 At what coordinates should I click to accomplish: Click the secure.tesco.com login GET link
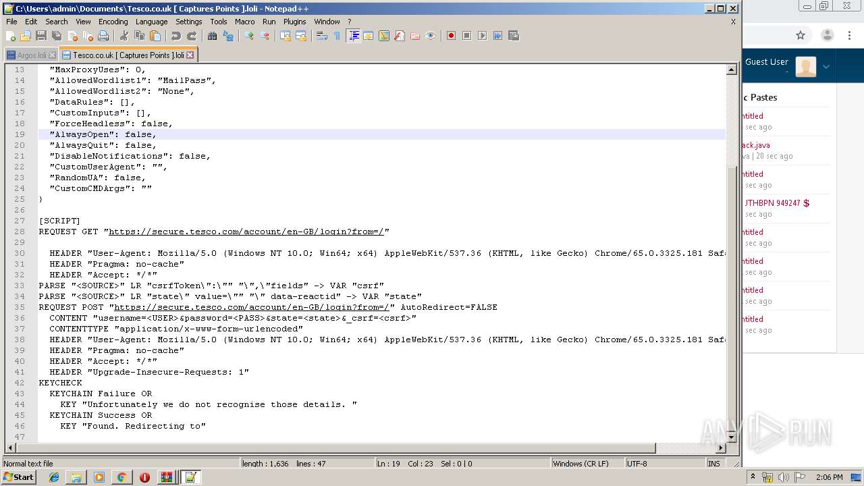pyautogui.click(x=246, y=232)
